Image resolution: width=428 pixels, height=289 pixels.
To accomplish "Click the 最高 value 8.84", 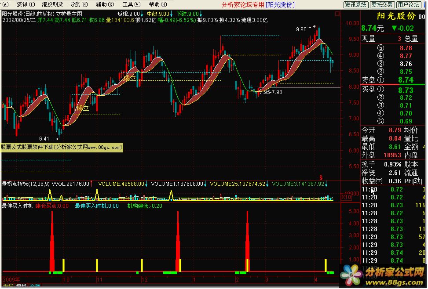I will click(x=395, y=138).
